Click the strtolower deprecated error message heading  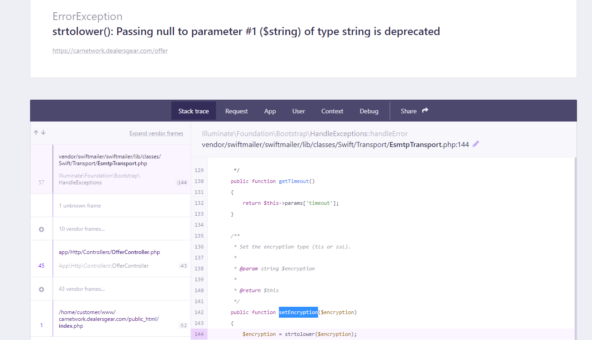pos(246,31)
